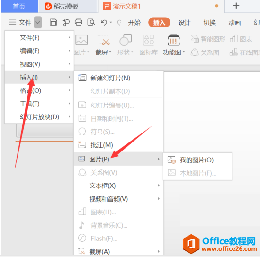Click the 图片 picture ribbon icon

[81, 40]
